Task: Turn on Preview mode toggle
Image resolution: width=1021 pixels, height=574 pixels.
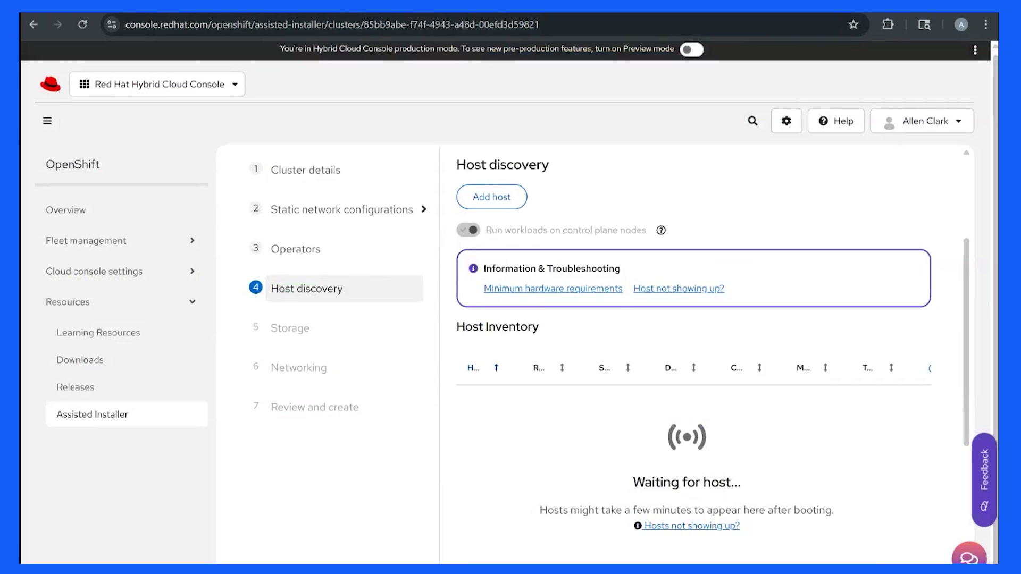Action: (x=691, y=49)
